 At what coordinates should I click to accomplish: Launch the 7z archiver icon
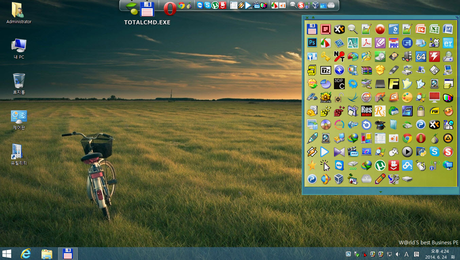(x=325, y=70)
